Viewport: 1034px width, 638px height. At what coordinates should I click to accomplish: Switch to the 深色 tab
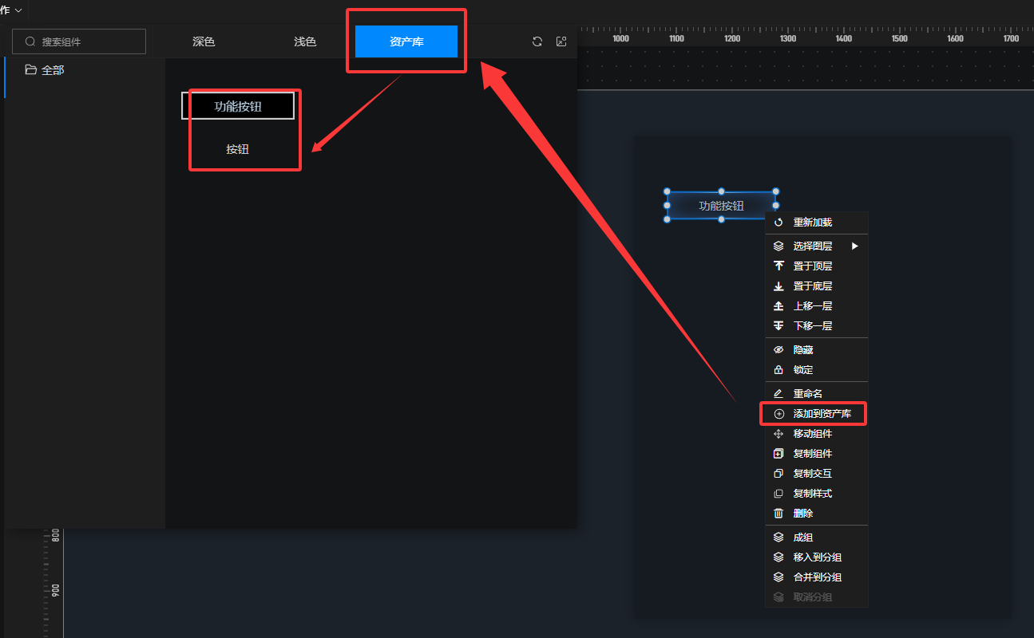(x=204, y=41)
